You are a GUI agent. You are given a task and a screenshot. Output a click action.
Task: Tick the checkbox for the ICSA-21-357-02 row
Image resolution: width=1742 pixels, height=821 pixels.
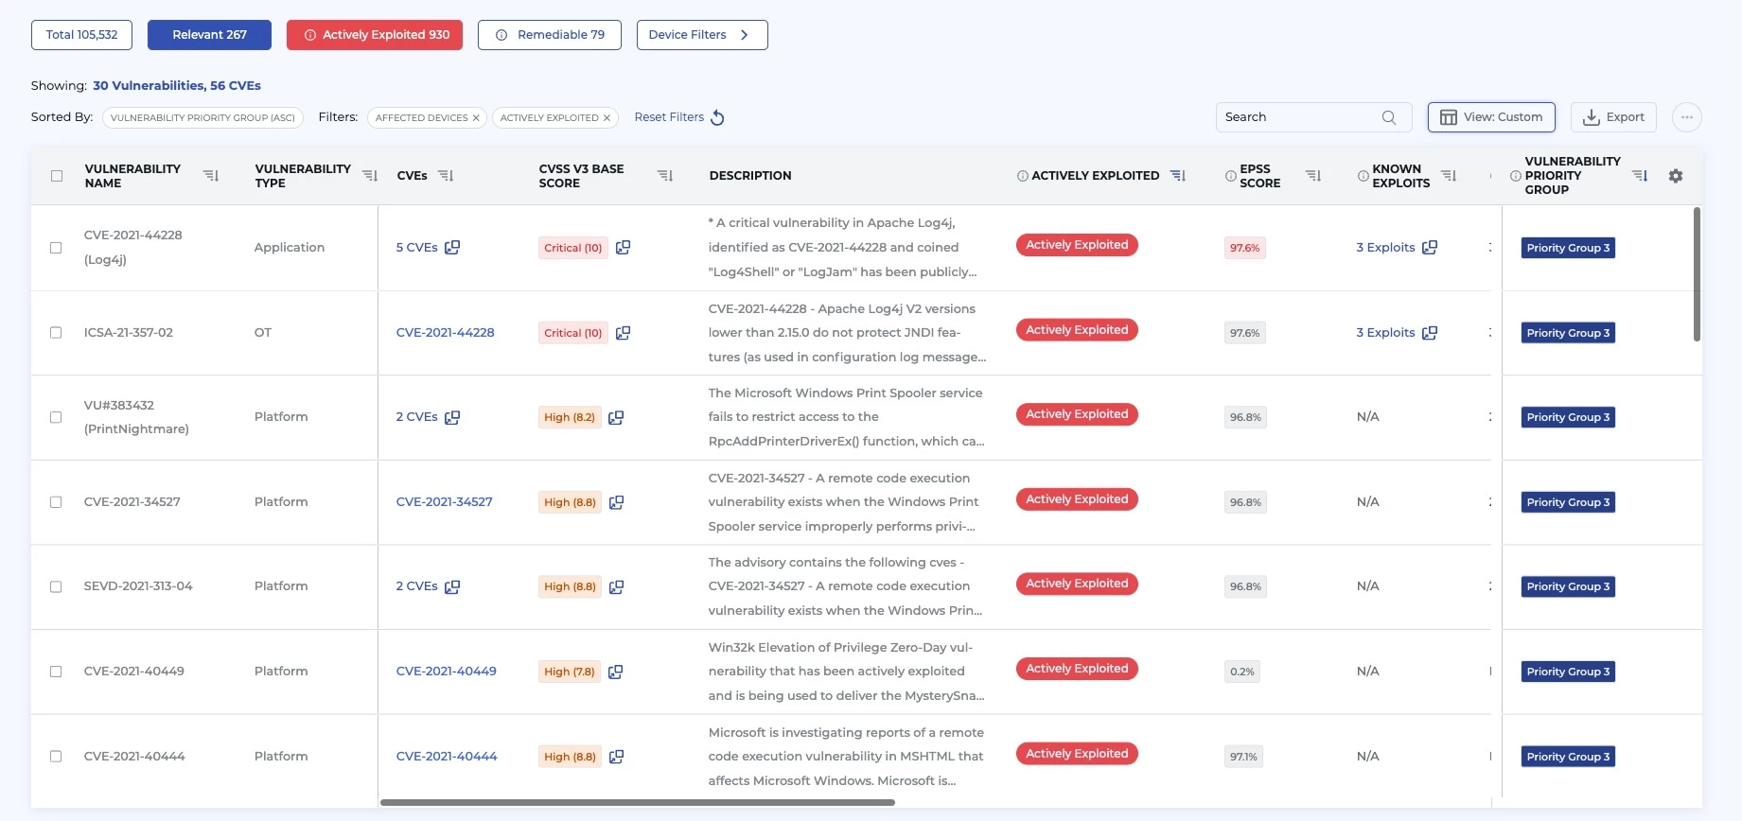click(56, 333)
